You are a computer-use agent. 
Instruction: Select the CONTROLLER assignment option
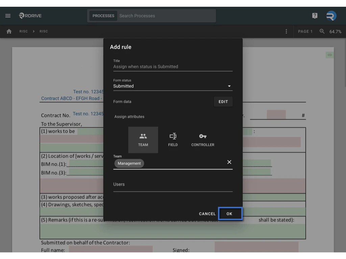202,139
